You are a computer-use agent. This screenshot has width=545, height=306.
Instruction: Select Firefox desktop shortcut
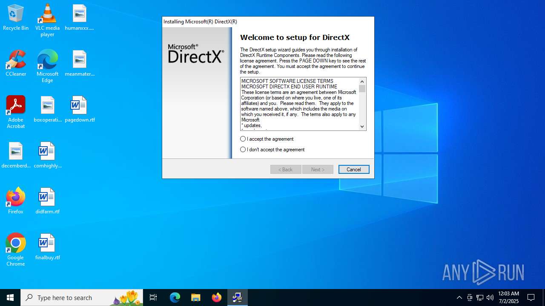16,201
